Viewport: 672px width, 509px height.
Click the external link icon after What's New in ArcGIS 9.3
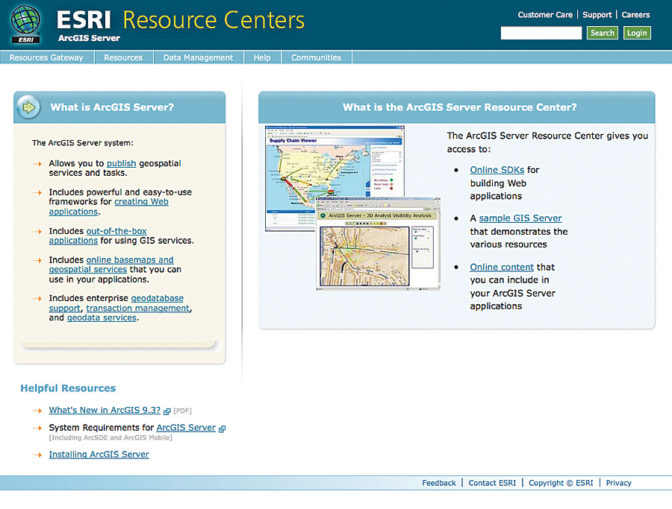pos(167,411)
